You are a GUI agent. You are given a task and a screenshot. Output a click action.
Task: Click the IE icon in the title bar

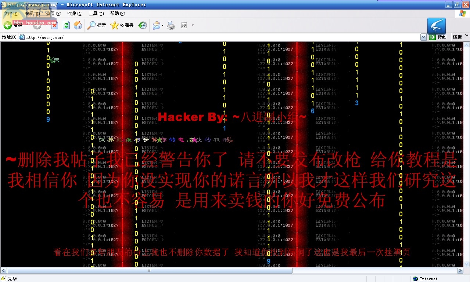(4, 4)
